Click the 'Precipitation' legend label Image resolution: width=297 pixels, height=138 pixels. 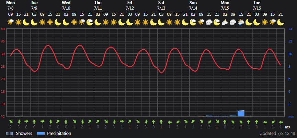[59, 134]
